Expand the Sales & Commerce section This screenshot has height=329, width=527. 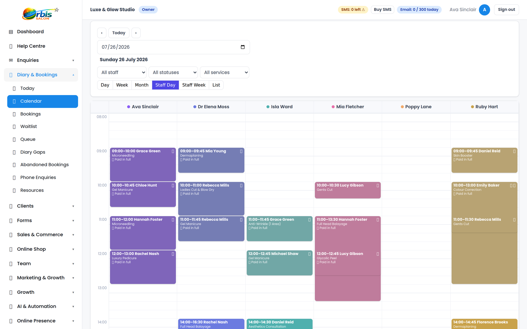tap(73, 235)
